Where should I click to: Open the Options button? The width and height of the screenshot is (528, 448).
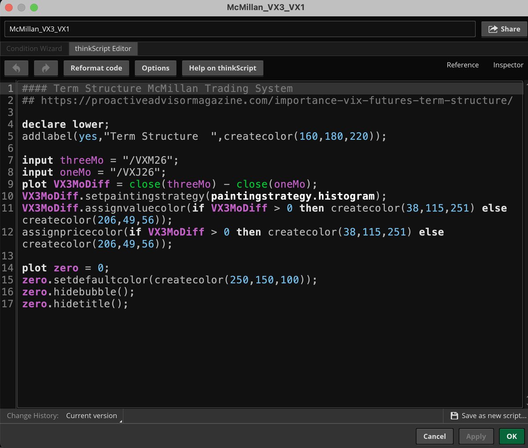pos(155,68)
